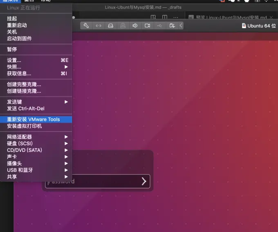Select 关机 to shut down the VM
278x232 pixels.
[36, 32]
